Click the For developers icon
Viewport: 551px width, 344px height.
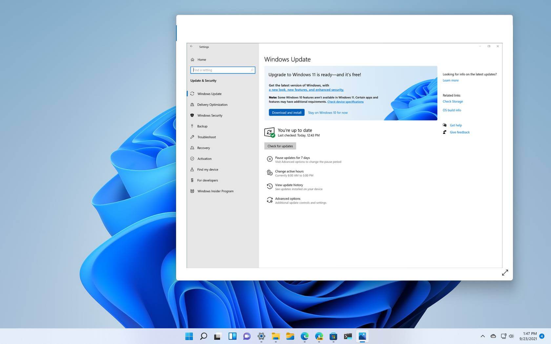(x=192, y=180)
